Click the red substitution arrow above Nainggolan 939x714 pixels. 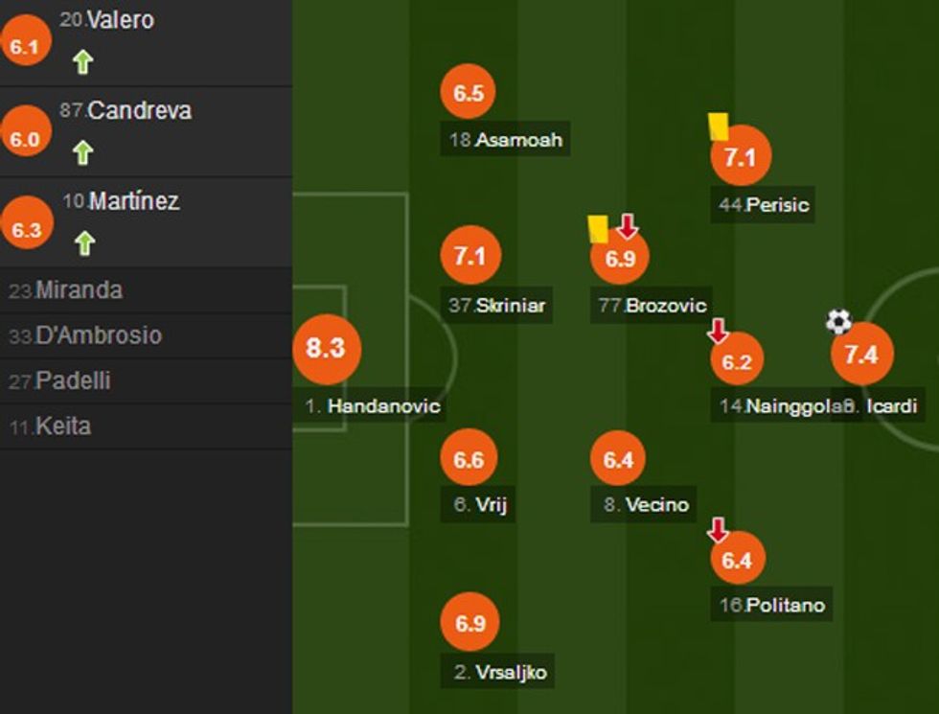(x=716, y=328)
